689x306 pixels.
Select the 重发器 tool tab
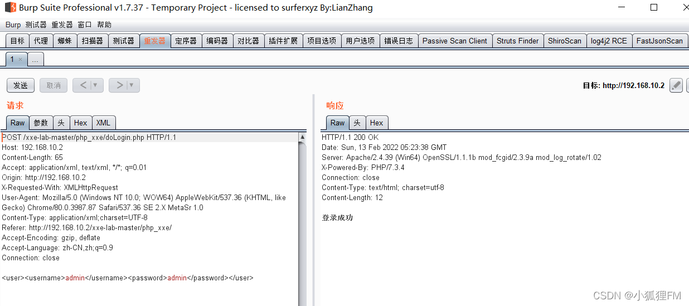[154, 41]
